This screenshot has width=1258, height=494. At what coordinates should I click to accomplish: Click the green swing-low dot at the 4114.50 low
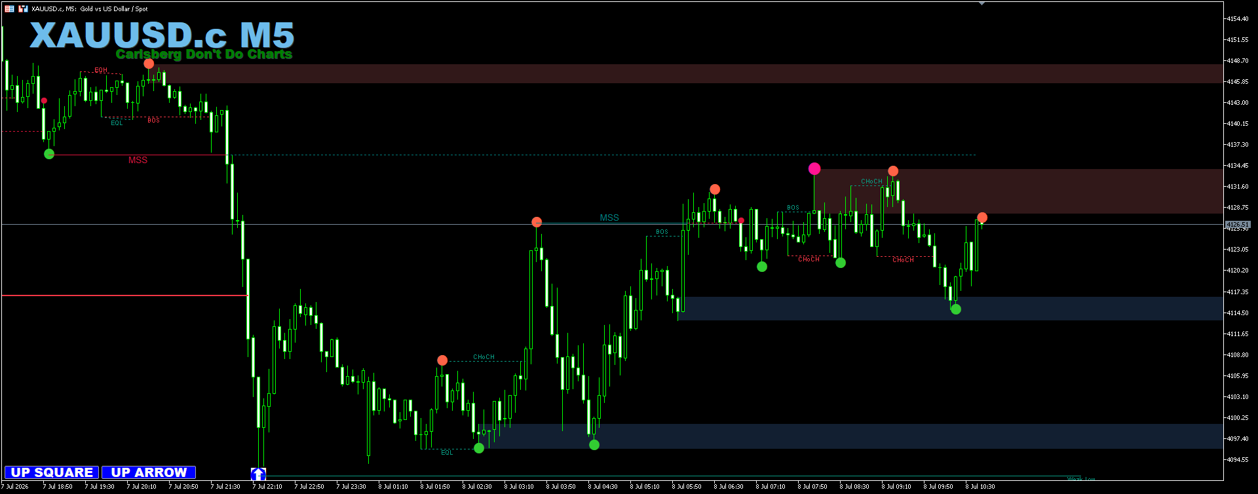pos(956,309)
